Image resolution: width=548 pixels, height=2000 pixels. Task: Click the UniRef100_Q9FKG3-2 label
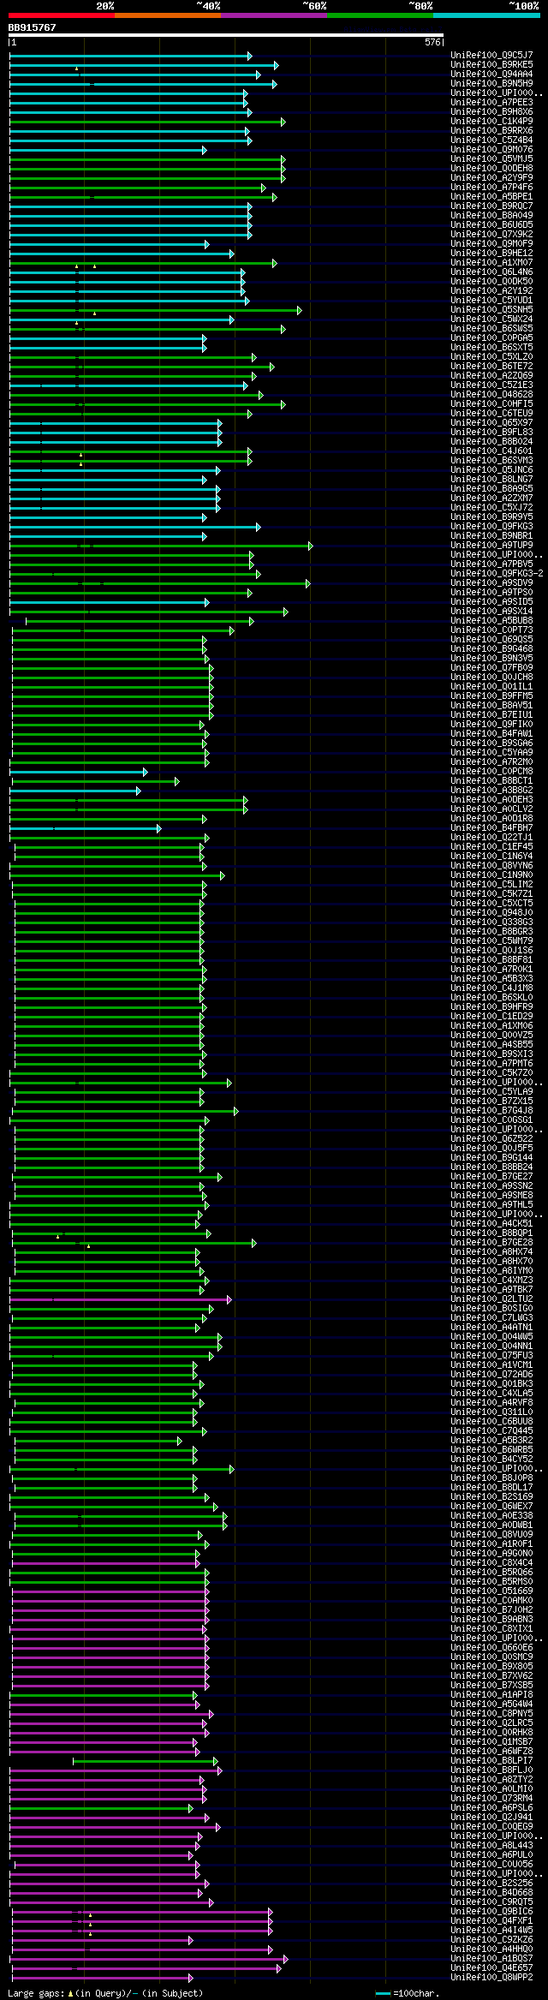coord(497,574)
